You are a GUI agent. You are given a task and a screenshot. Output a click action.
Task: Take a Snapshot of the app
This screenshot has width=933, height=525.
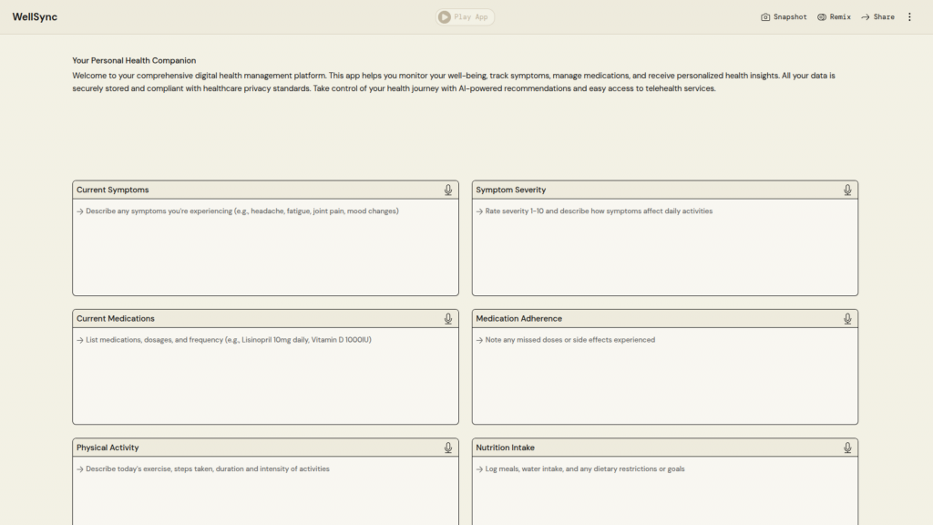pos(784,17)
